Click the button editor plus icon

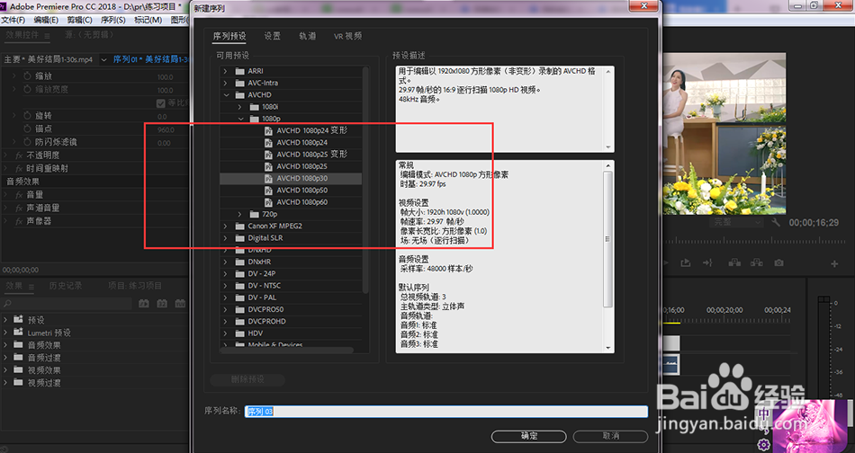(x=834, y=263)
